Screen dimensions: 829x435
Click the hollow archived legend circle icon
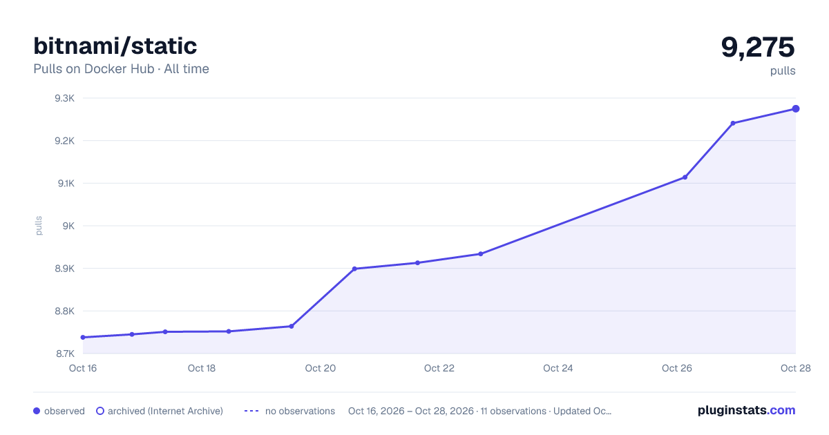(x=99, y=411)
